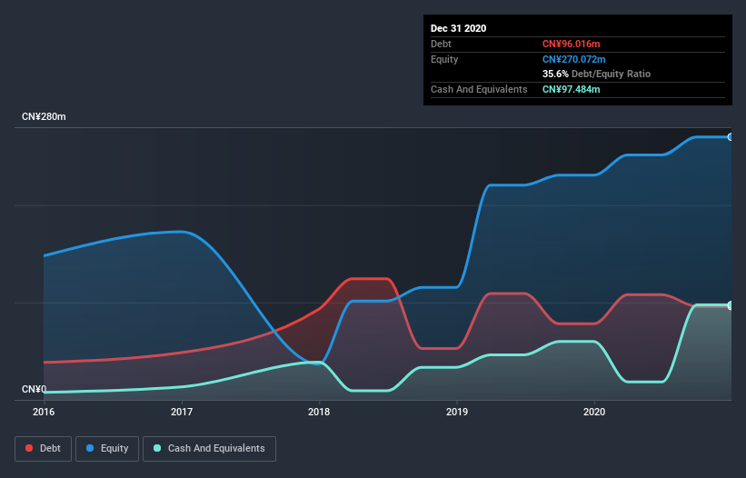
Task: Click Cash And Equivalents label in tooltip
Action: 479,89
